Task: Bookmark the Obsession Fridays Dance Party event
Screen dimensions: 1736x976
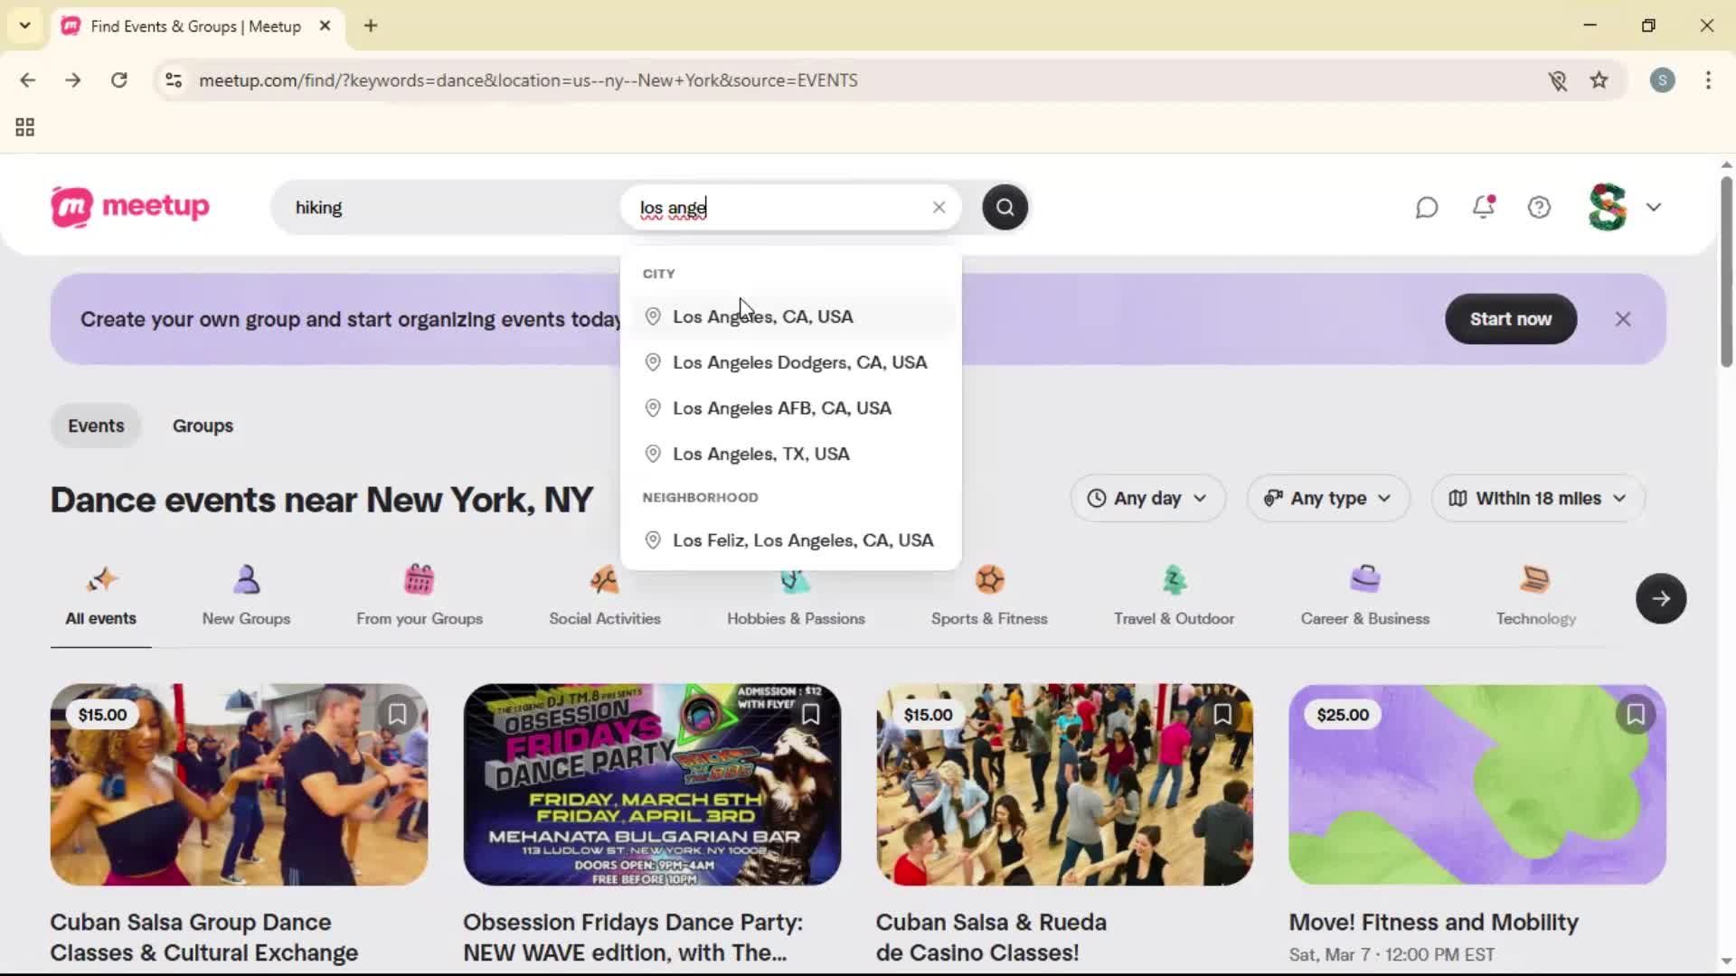Action: click(809, 714)
